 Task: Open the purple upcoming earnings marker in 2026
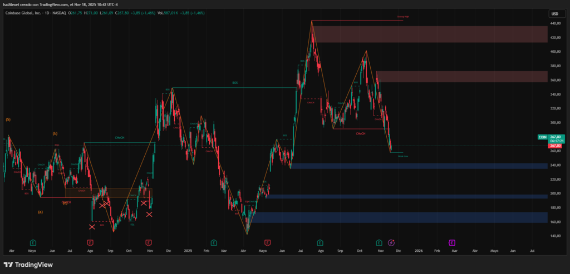pos(451,242)
